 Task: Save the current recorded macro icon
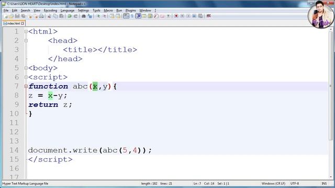pyautogui.click(x=200, y=16)
